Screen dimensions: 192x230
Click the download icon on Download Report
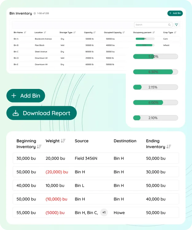click(x=16, y=113)
